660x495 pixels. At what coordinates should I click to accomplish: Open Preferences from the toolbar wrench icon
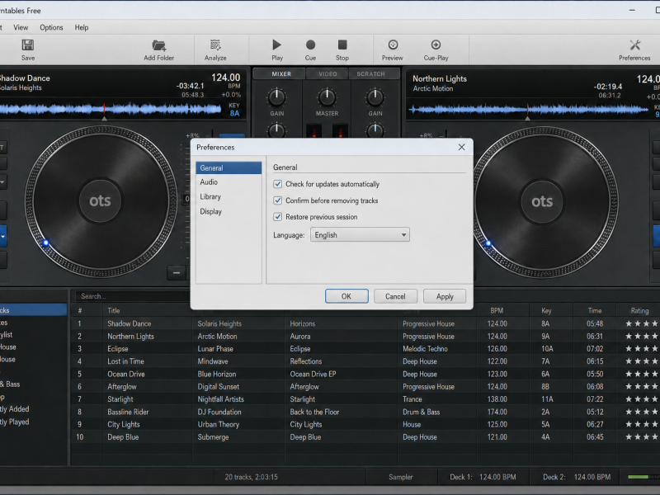634,45
